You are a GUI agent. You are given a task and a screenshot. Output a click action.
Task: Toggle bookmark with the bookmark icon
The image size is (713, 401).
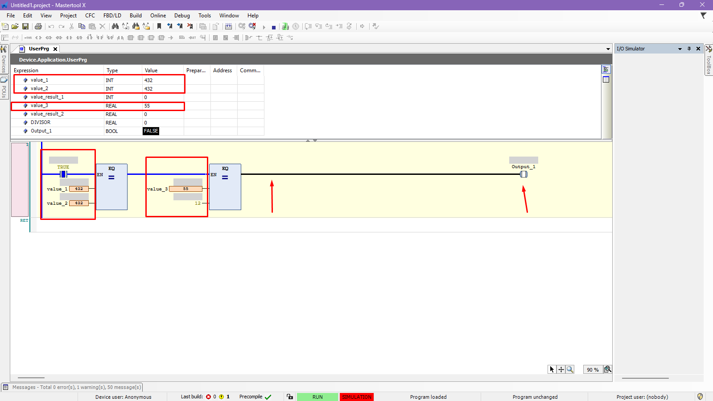(159, 27)
